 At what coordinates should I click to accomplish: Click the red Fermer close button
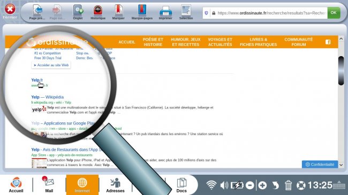click(x=10, y=12)
